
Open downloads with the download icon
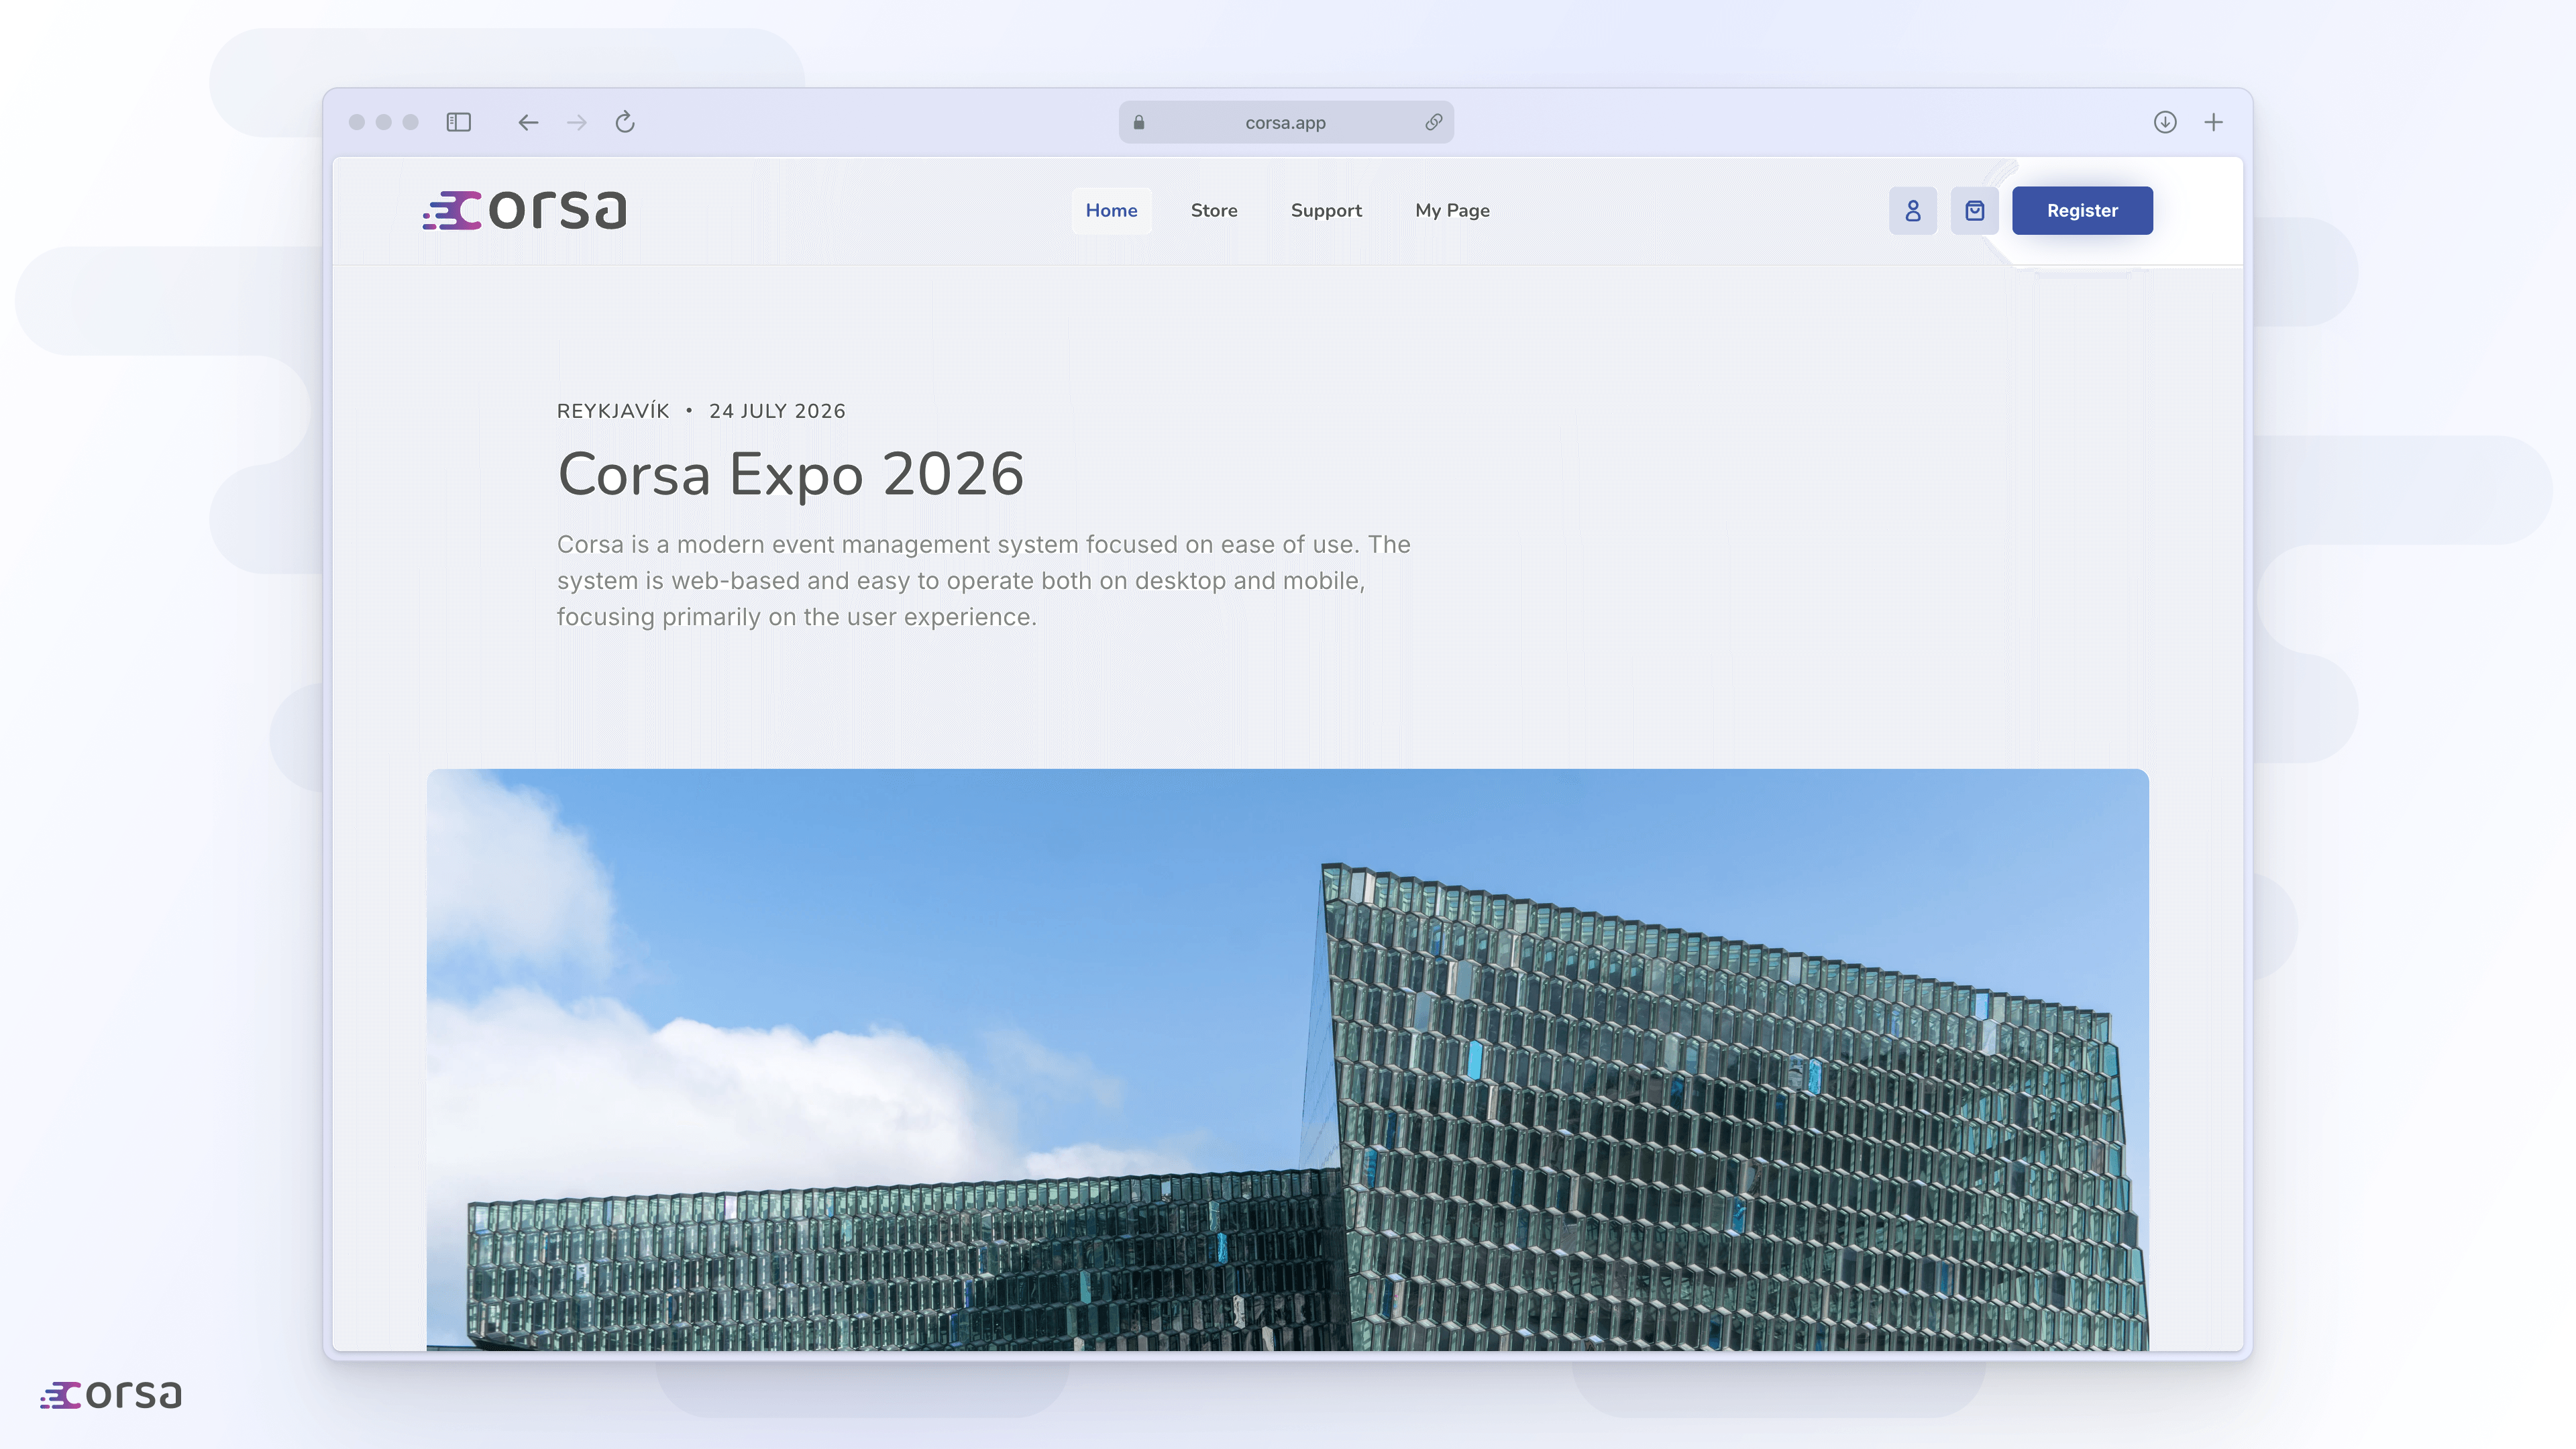point(2165,122)
